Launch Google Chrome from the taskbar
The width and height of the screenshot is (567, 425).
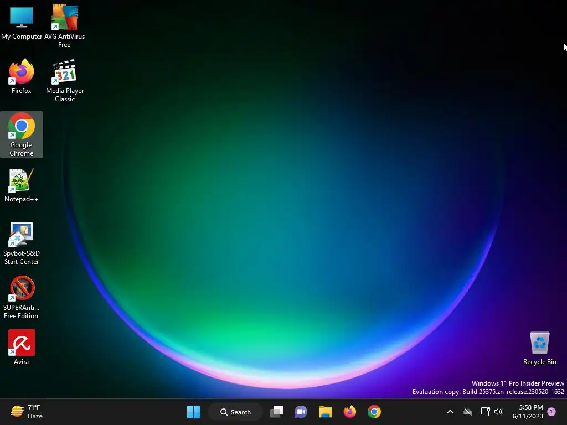pyautogui.click(x=374, y=412)
